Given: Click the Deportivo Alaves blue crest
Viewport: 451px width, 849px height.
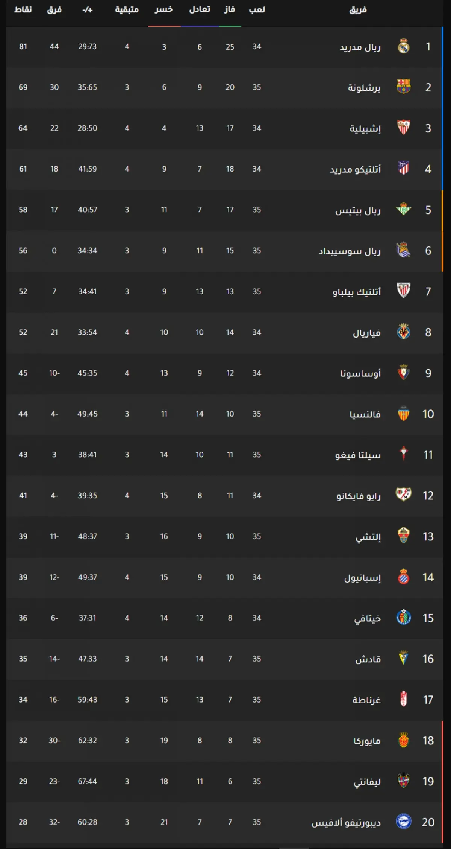Looking at the screenshot, I should 404,822.
